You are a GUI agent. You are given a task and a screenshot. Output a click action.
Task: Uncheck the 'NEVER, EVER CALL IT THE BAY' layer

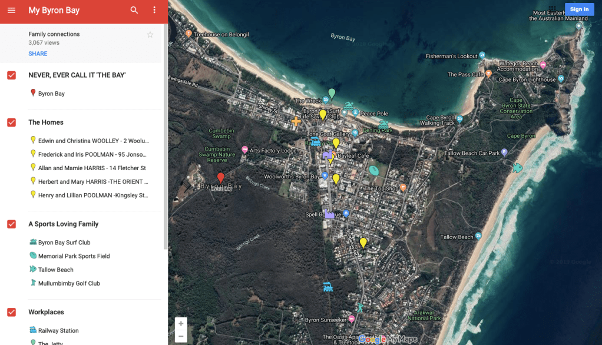(11, 75)
